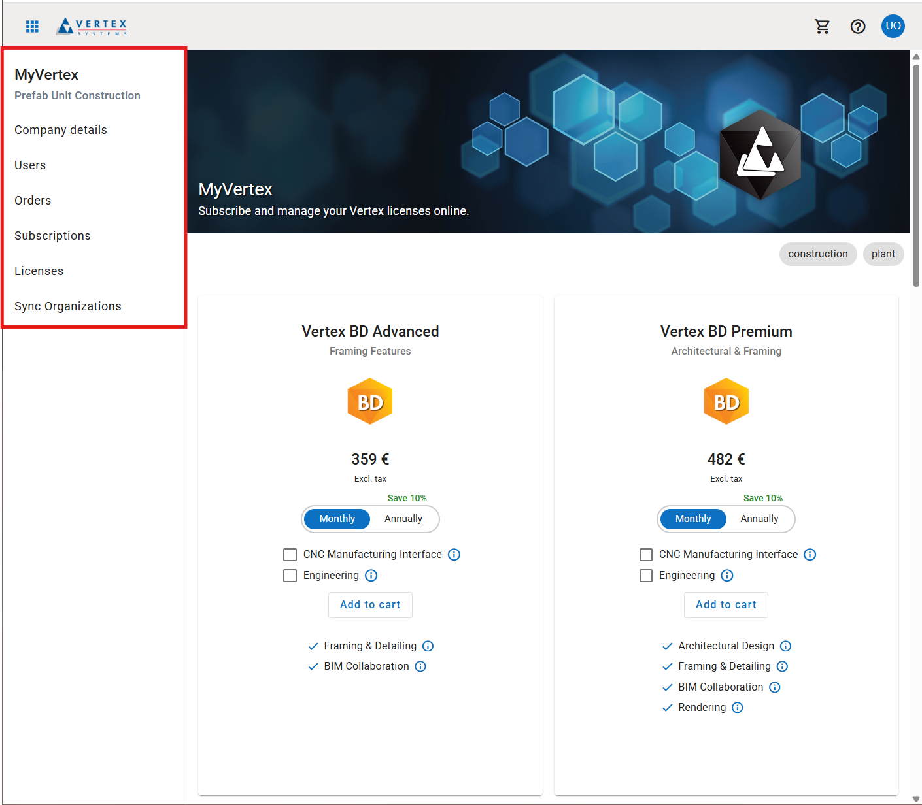Show info for Rendering feature
Image resolution: width=922 pixels, height=805 pixels.
point(738,708)
